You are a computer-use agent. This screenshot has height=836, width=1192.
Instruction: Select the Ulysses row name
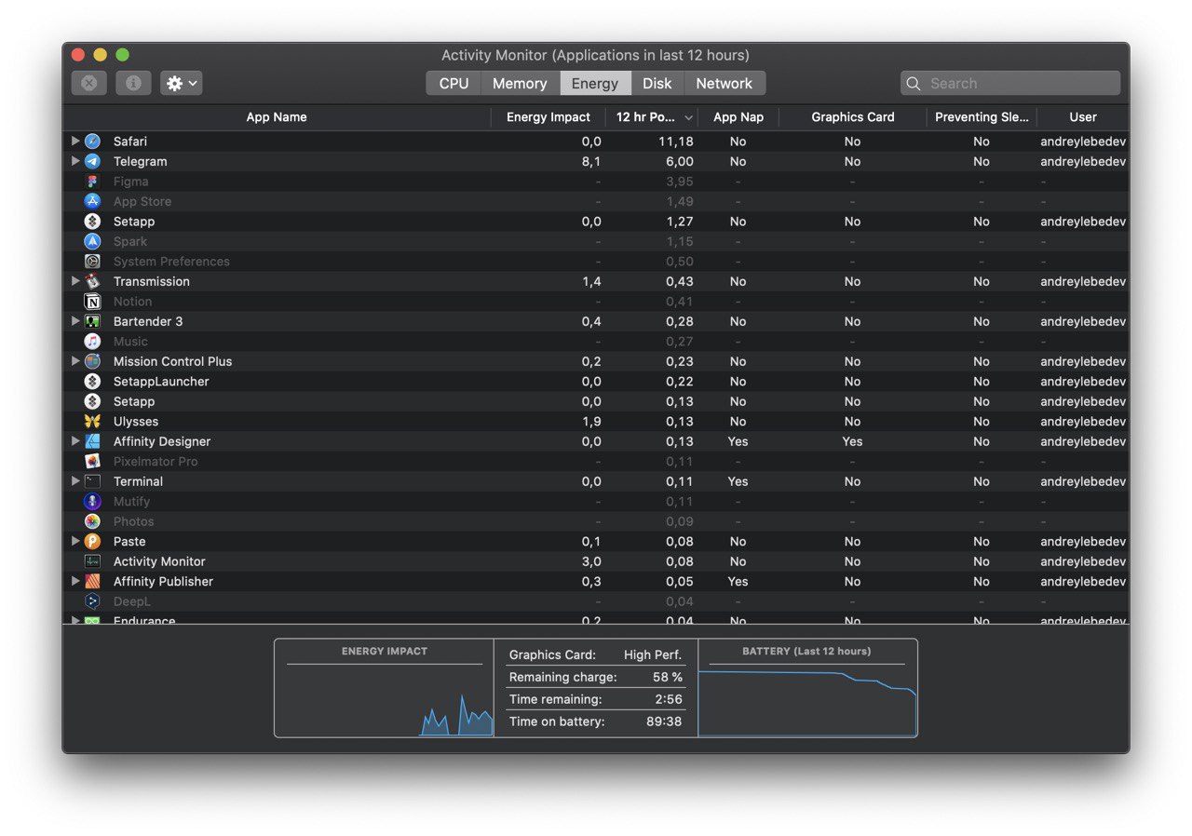click(x=136, y=422)
